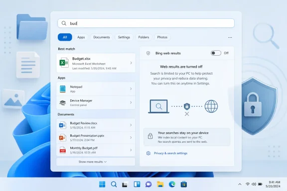Open the Windows Start button on taskbar
Viewport: 287px width, 191px height.
tap(102, 184)
